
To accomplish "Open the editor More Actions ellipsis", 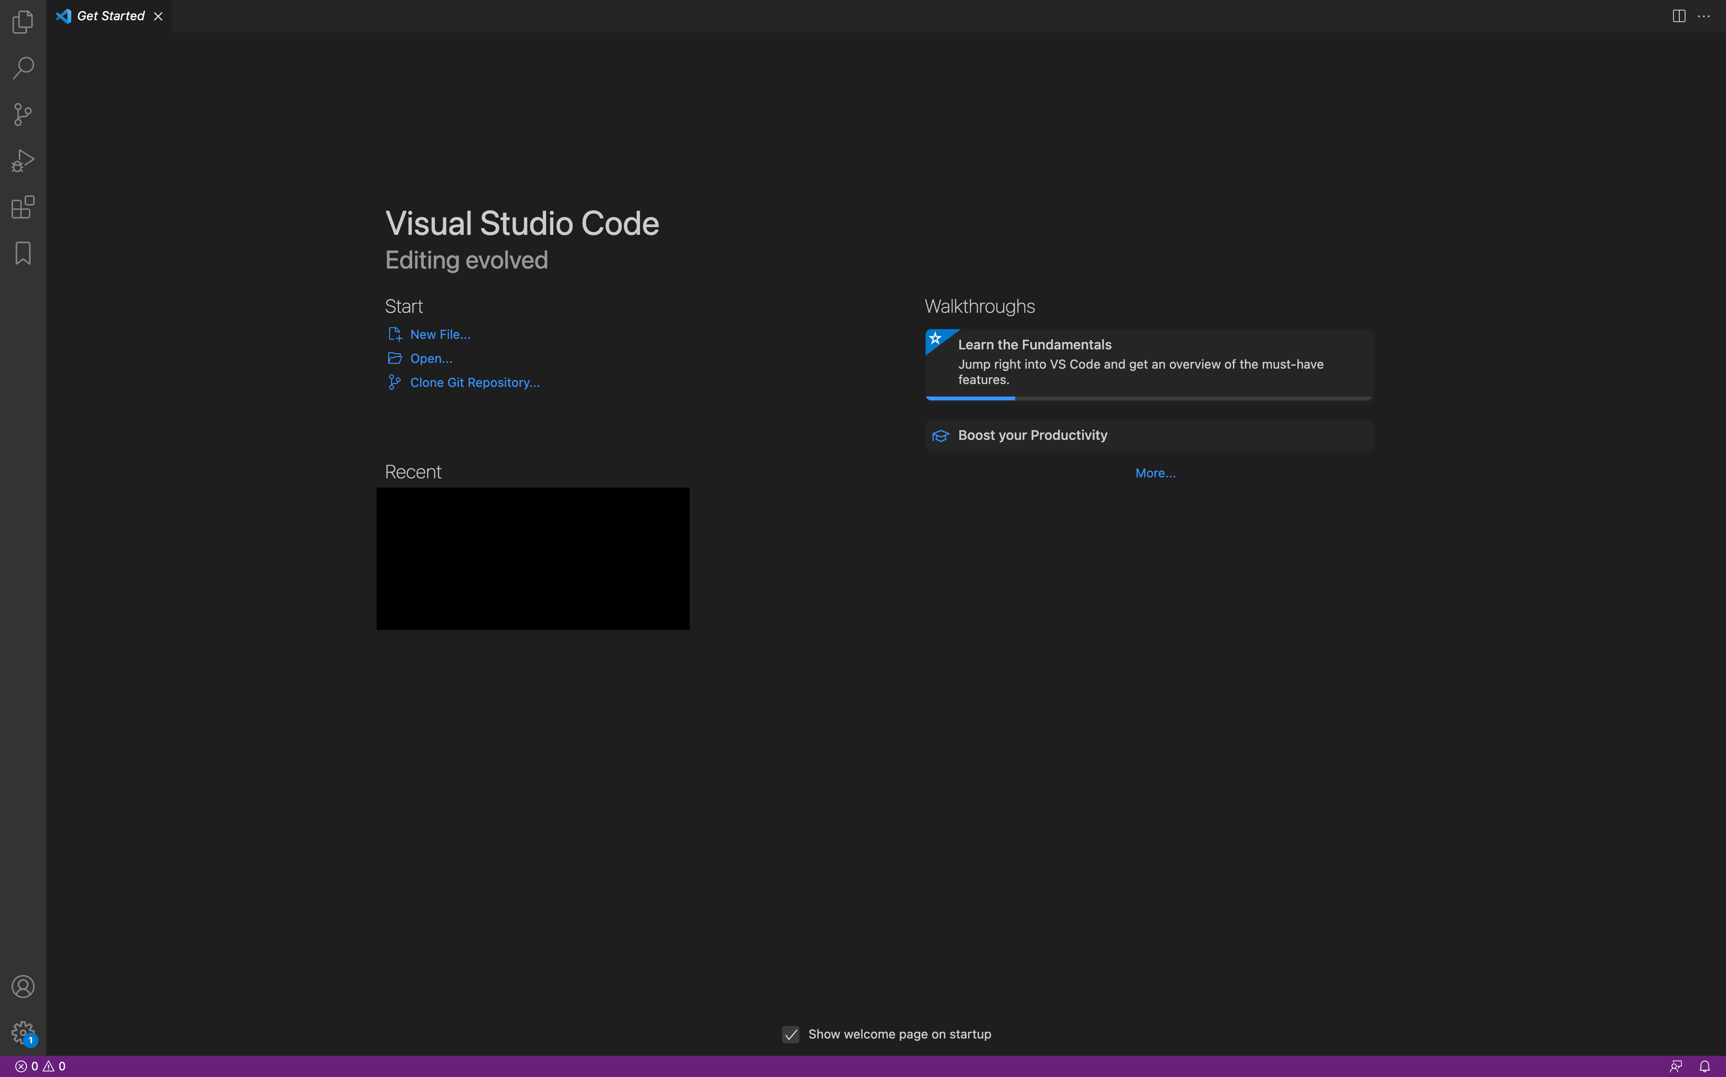I will click(1704, 16).
